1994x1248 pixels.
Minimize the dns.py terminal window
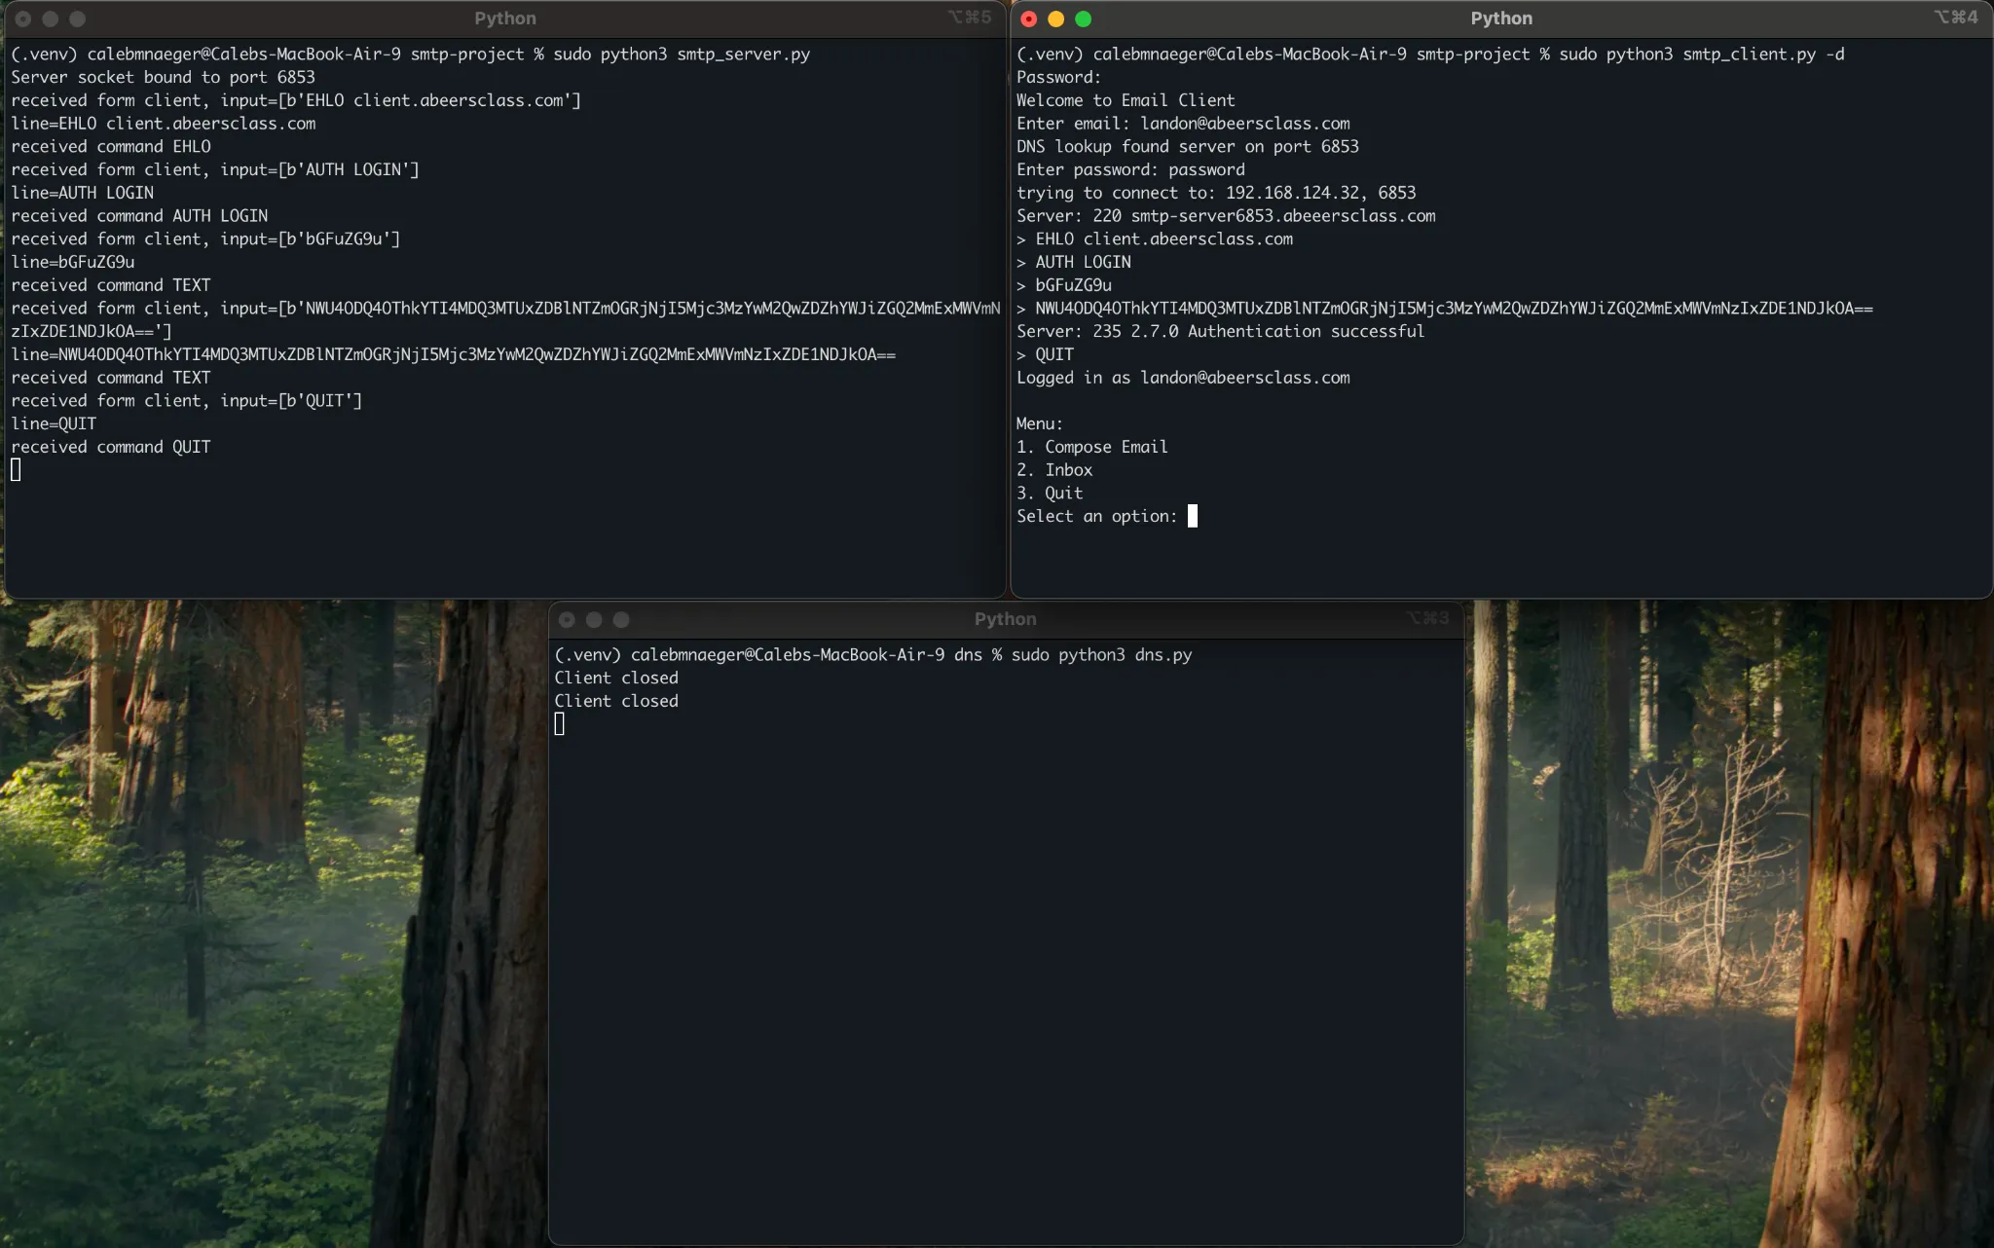pos(594,619)
